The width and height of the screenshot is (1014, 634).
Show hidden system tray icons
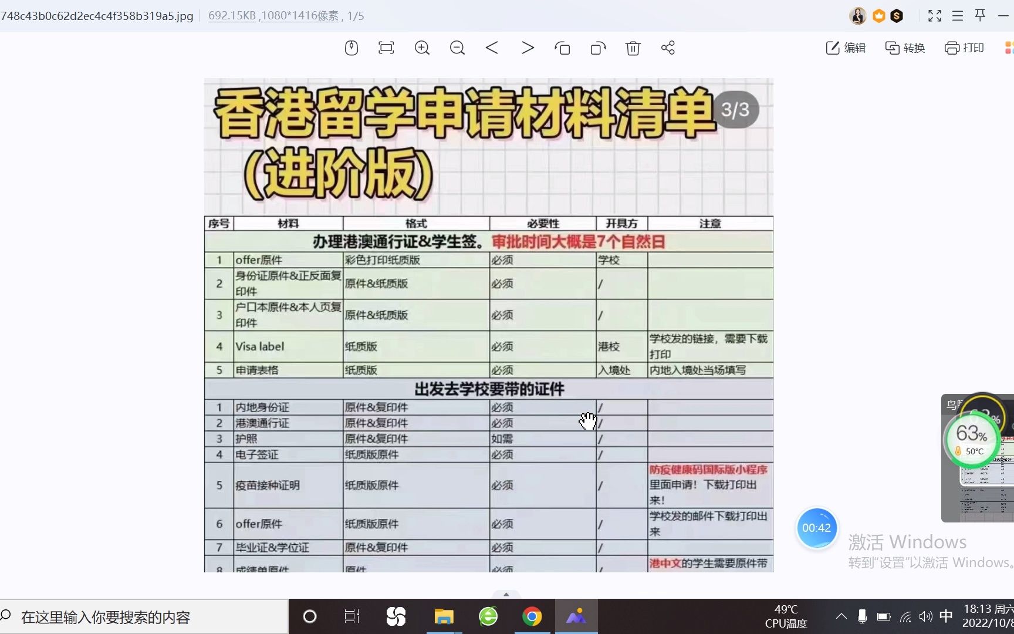(x=841, y=616)
